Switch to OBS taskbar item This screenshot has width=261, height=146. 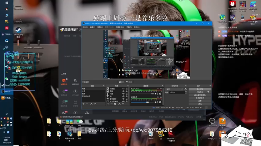7,91
